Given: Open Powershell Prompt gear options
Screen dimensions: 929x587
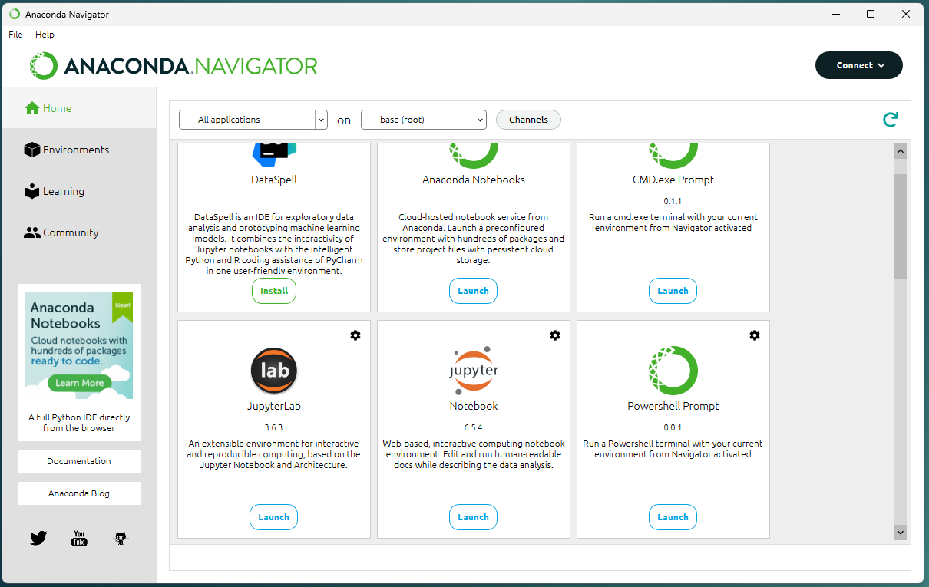Looking at the screenshot, I should coord(755,335).
